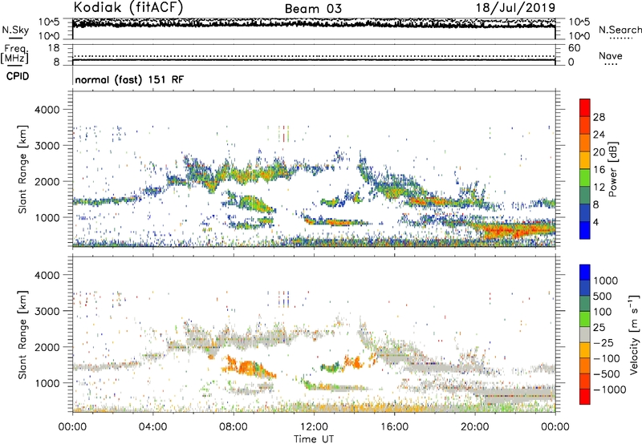Click power colorbar tick label '28'
The image size is (642, 444).
(x=599, y=117)
